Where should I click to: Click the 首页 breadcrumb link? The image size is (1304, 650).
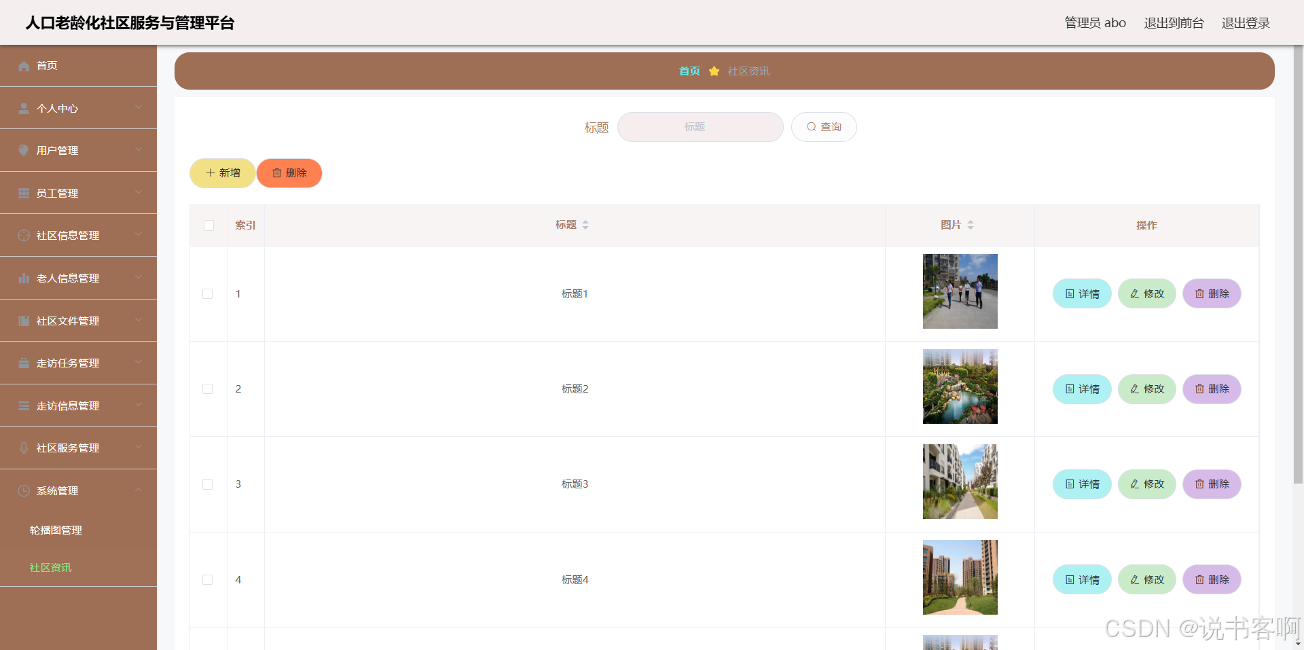[689, 71]
